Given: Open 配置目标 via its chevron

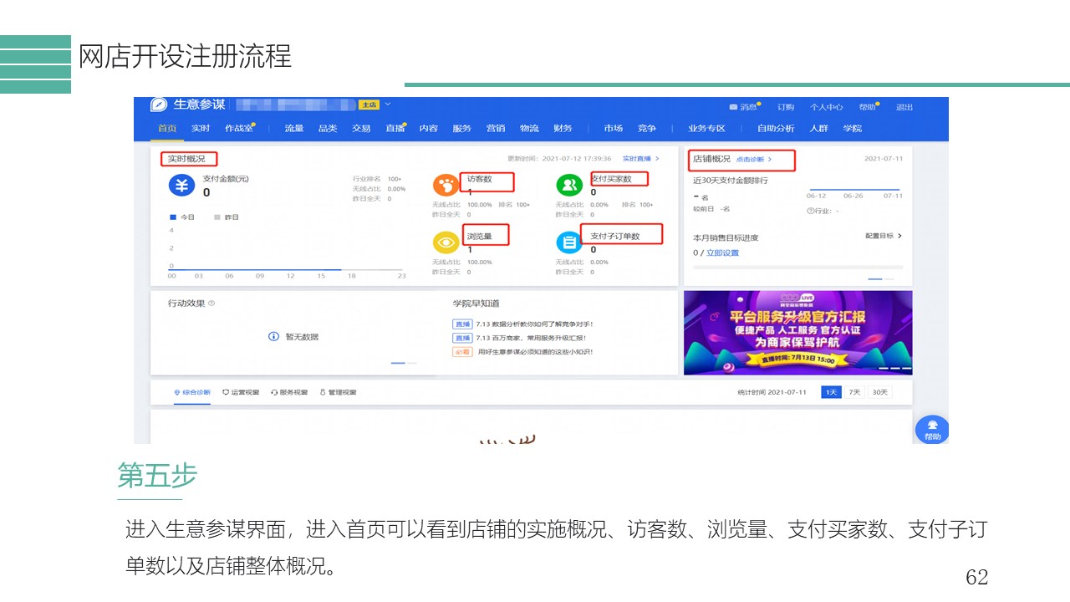Looking at the screenshot, I should coord(899,236).
